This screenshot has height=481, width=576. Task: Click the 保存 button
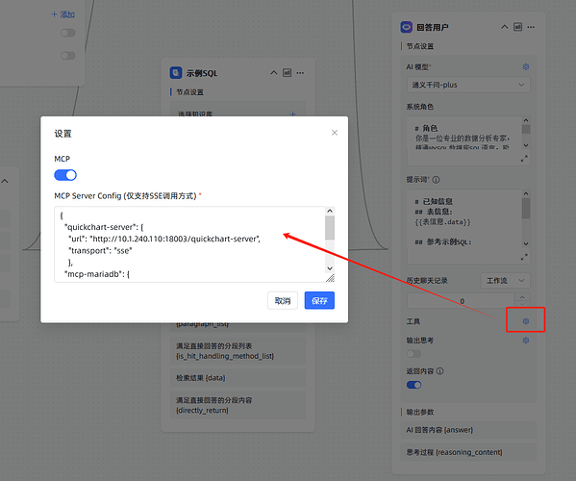coord(319,300)
